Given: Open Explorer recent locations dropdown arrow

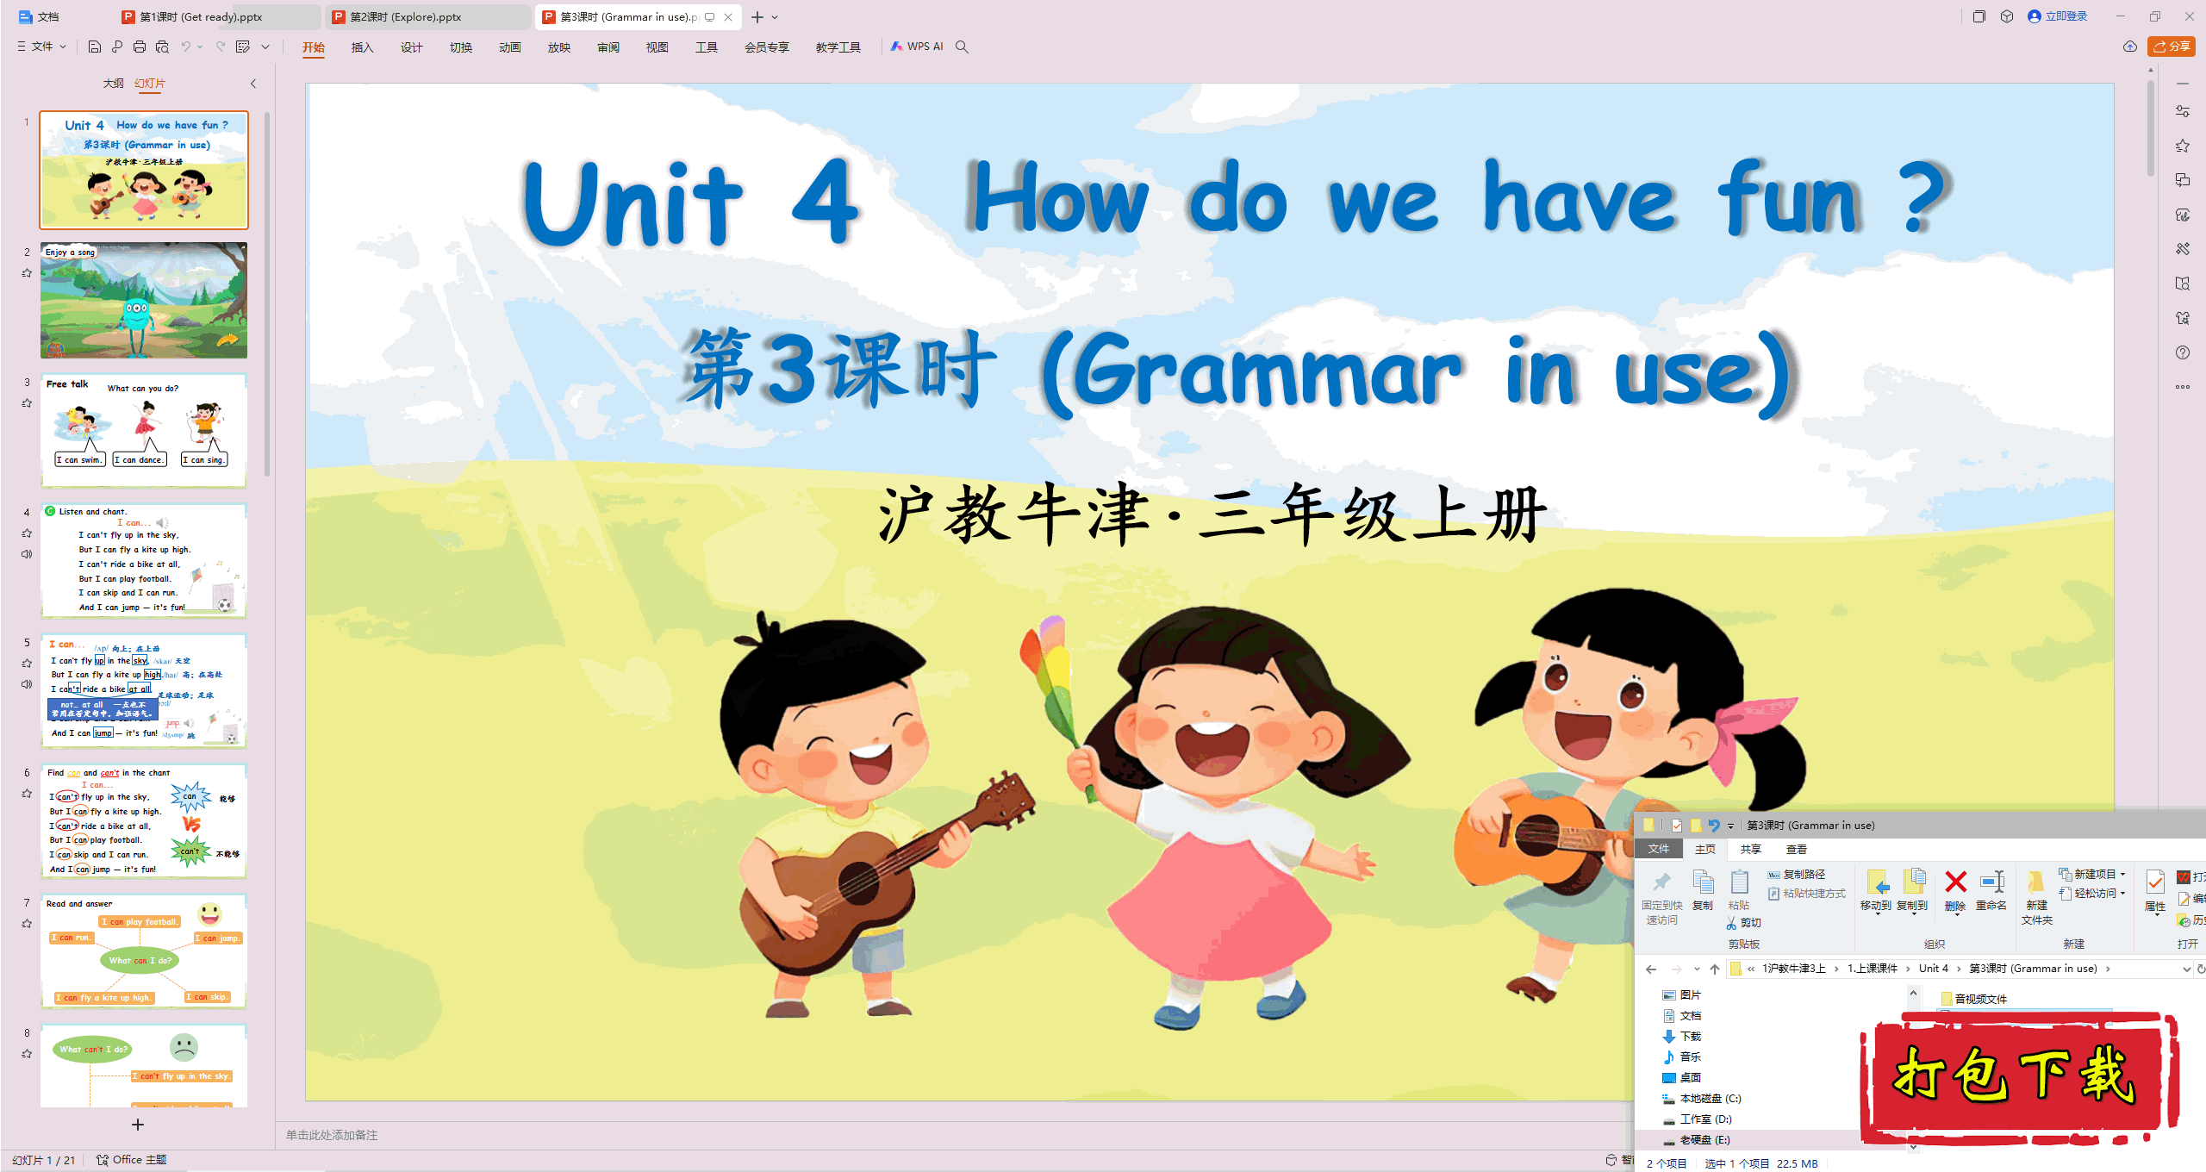Looking at the screenshot, I should tap(1697, 969).
